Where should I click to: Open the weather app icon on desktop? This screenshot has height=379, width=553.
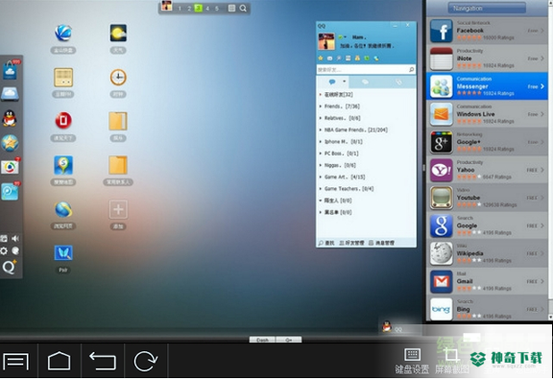tap(118, 34)
